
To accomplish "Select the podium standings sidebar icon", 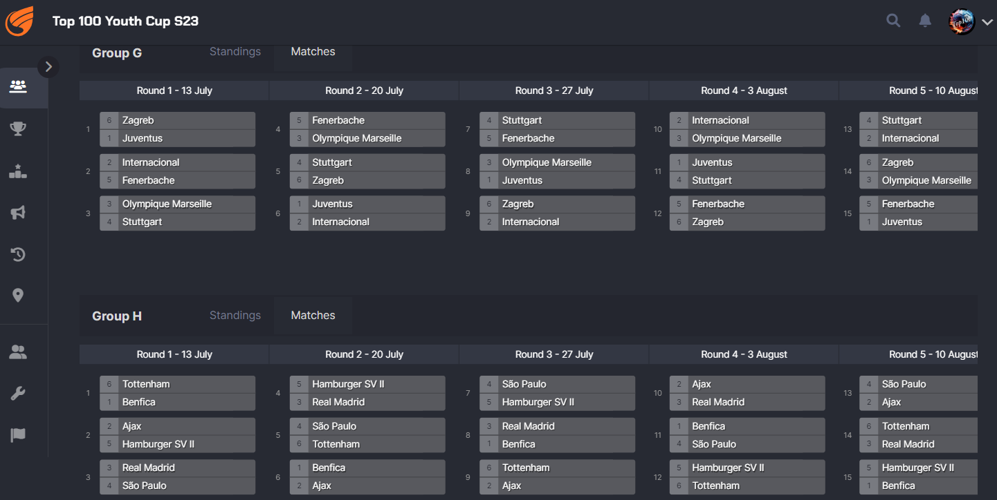I will [x=18, y=171].
